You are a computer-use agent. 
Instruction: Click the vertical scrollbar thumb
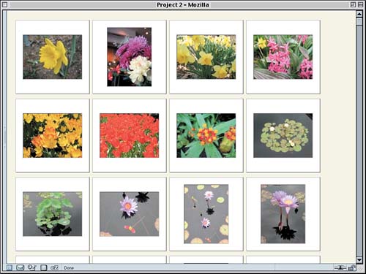(x=359, y=21)
